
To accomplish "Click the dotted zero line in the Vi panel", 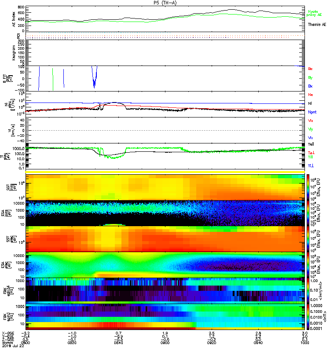I will 165,130.
